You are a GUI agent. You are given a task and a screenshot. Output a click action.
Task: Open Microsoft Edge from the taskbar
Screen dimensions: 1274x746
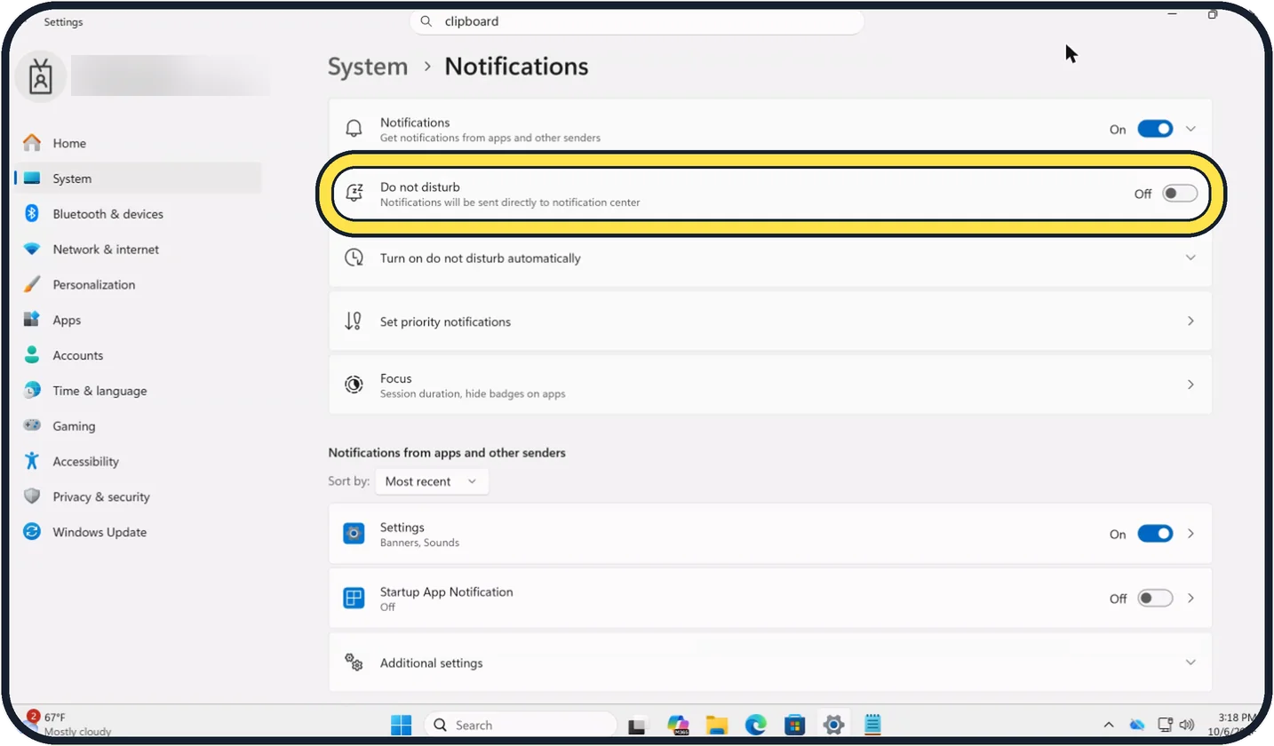pos(755,725)
